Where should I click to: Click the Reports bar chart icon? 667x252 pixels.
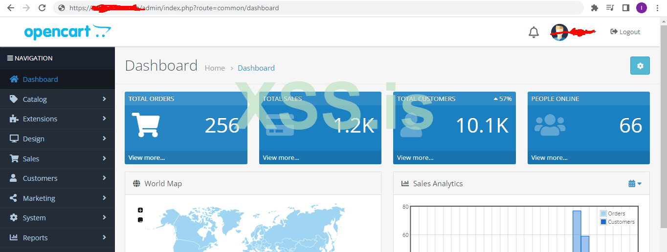coord(14,238)
